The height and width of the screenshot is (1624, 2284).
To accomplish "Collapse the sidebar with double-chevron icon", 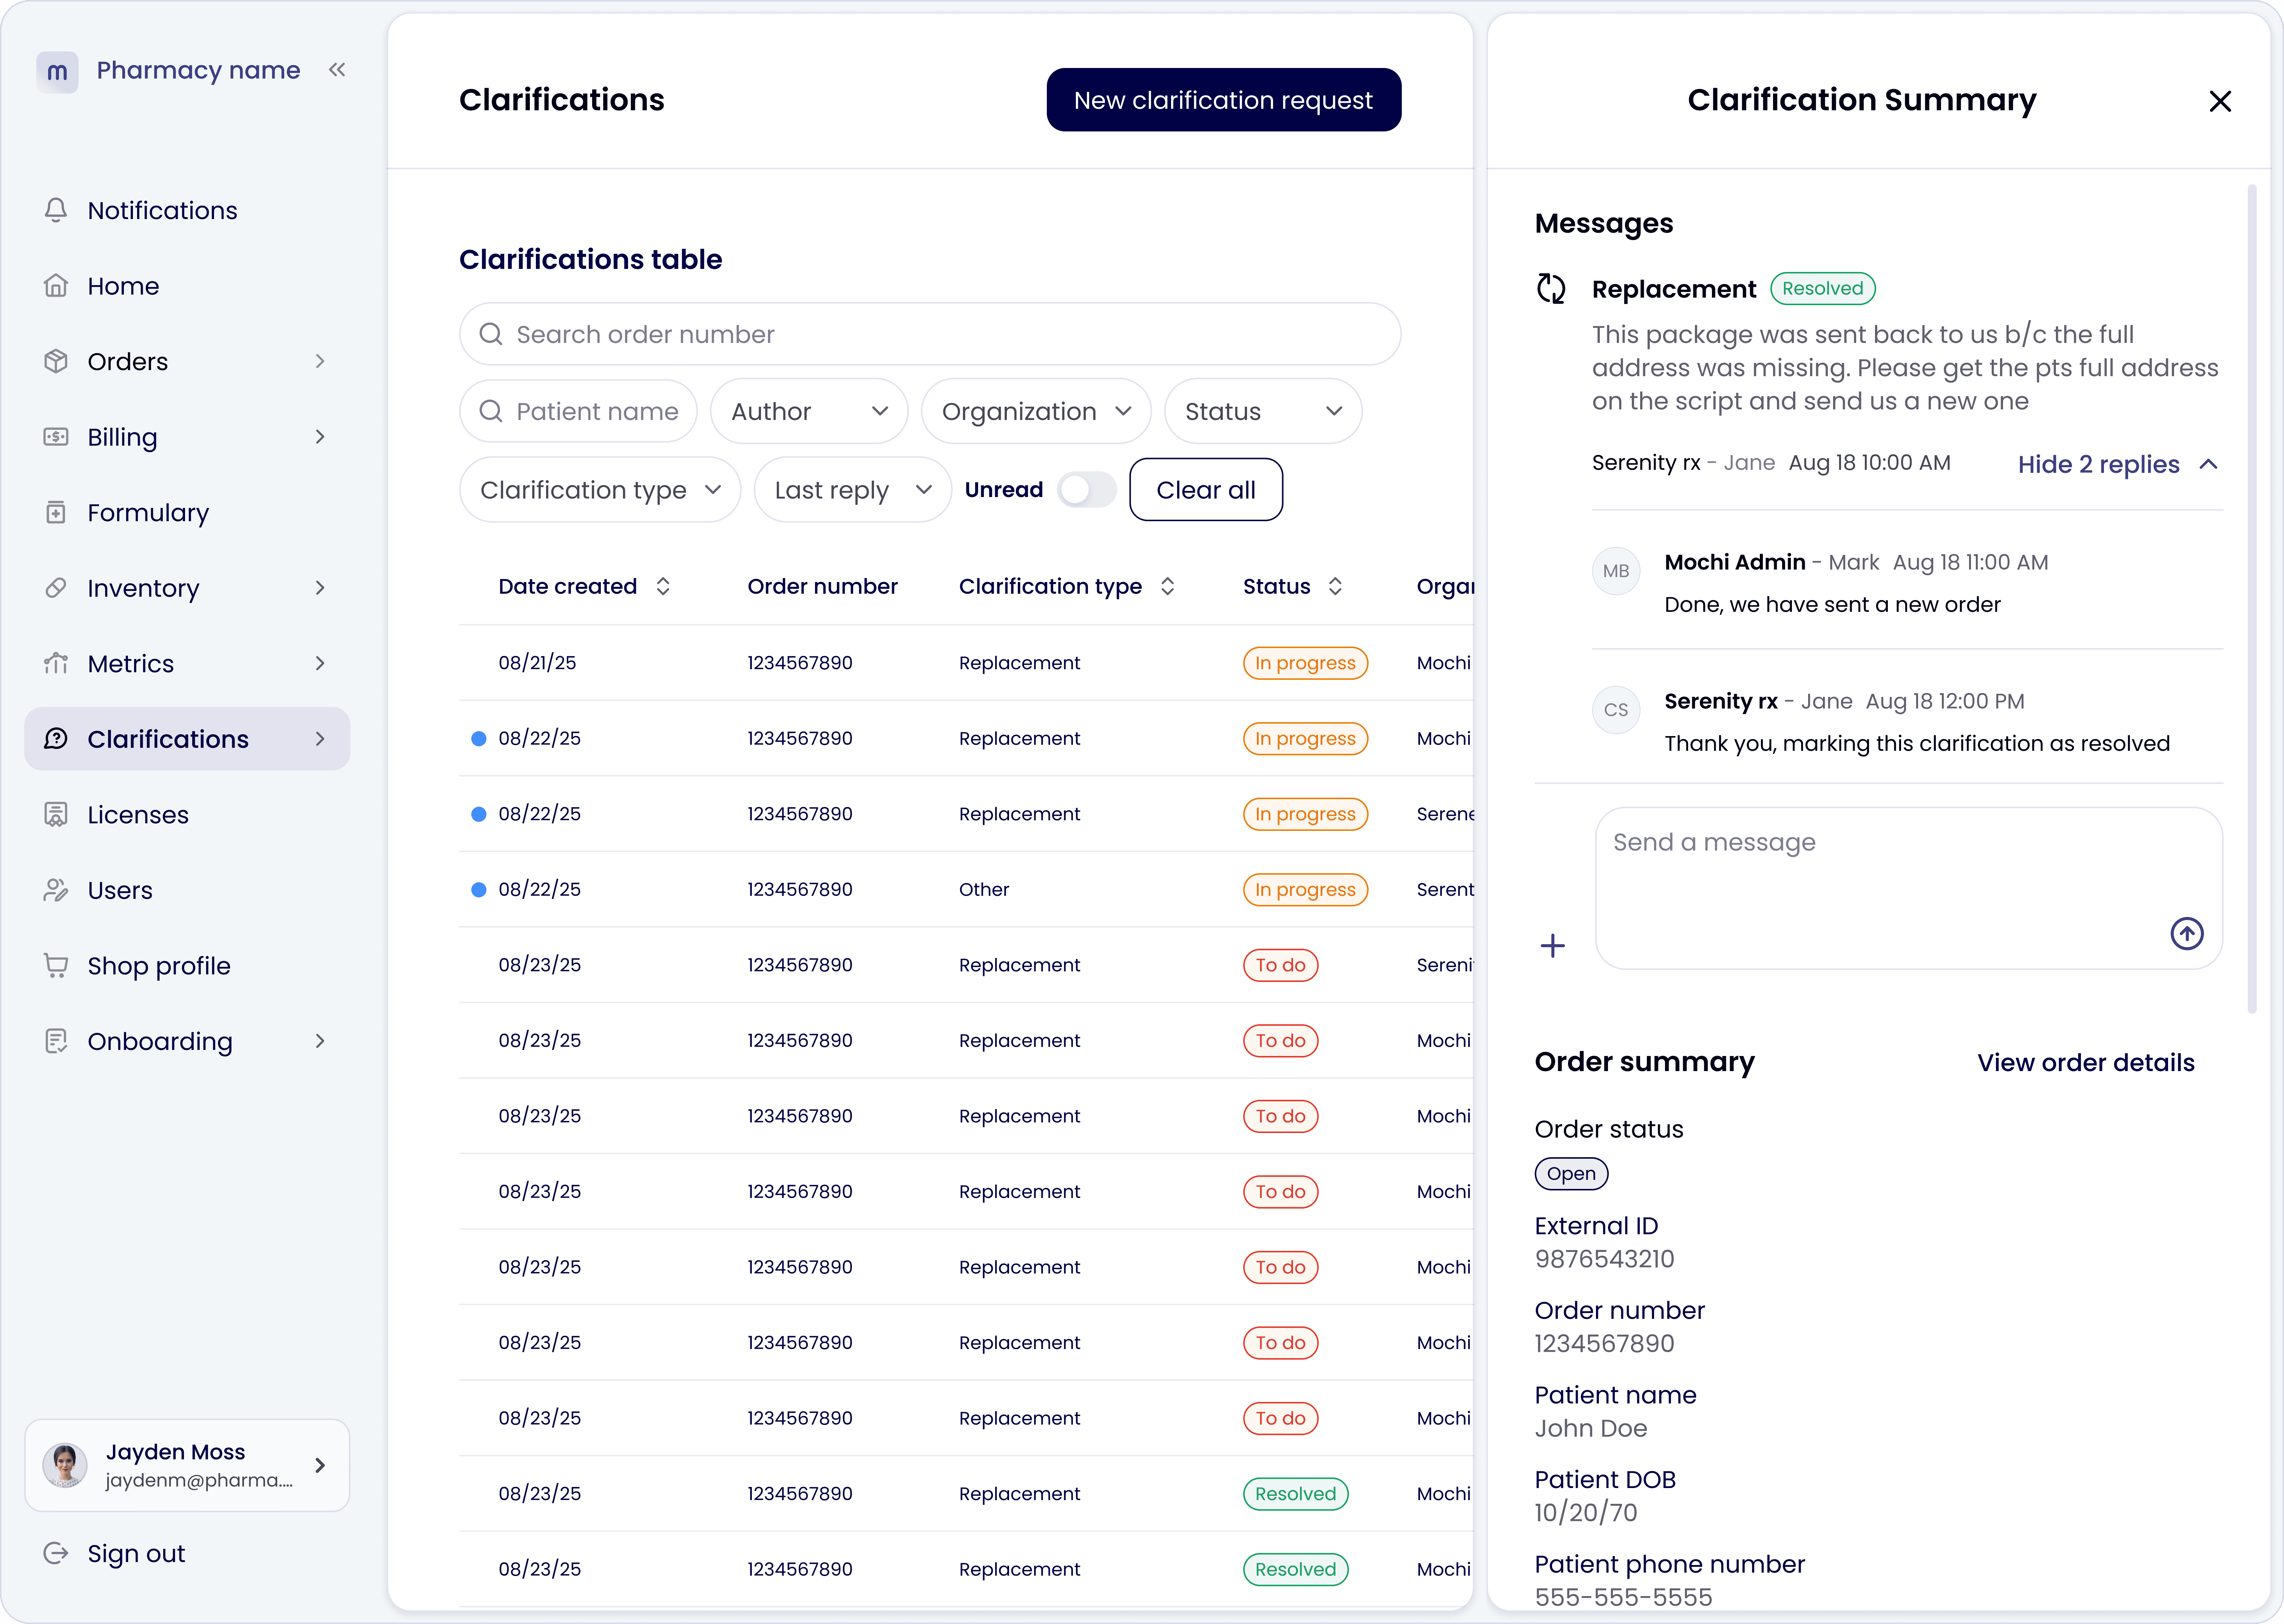I will click(x=337, y=70).
